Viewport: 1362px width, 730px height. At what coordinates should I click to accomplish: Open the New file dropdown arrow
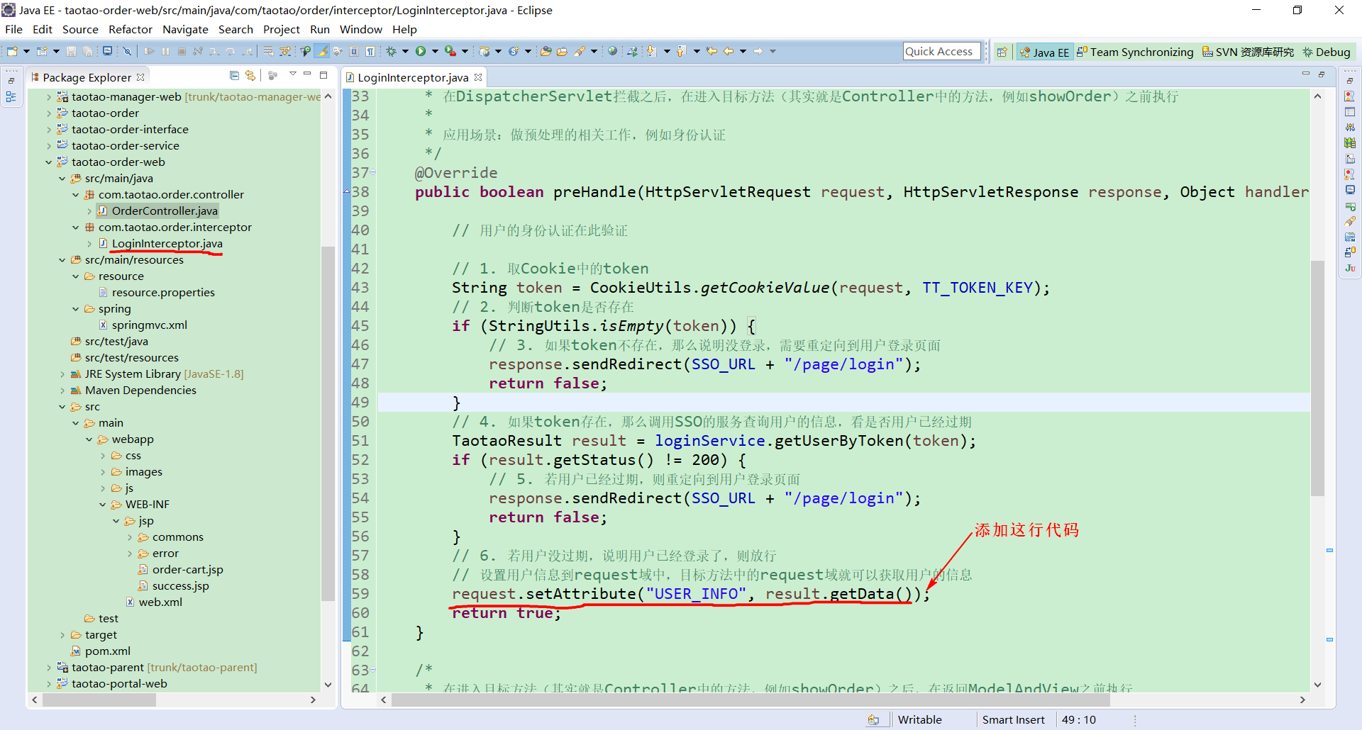(x=26, y=51)
